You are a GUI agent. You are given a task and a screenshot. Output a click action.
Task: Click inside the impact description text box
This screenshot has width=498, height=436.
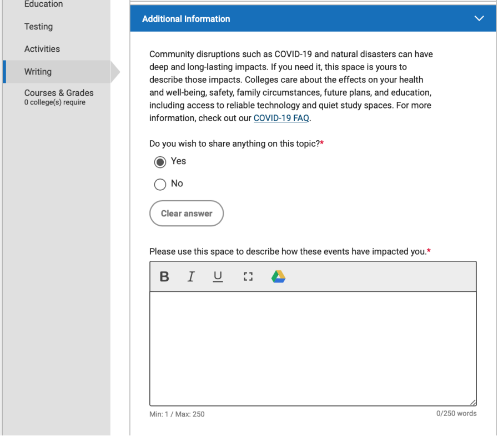[x=313, y=348]
